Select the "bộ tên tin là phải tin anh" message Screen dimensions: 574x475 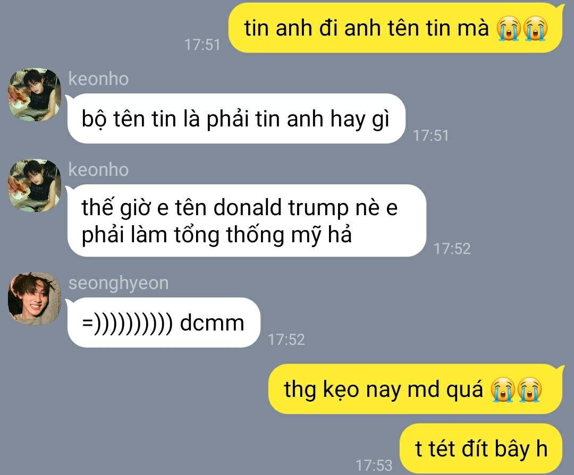pos(237,118)
